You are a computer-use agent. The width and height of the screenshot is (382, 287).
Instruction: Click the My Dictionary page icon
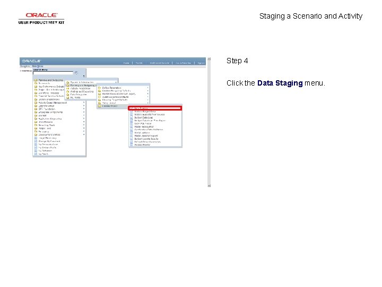point(36,150)
